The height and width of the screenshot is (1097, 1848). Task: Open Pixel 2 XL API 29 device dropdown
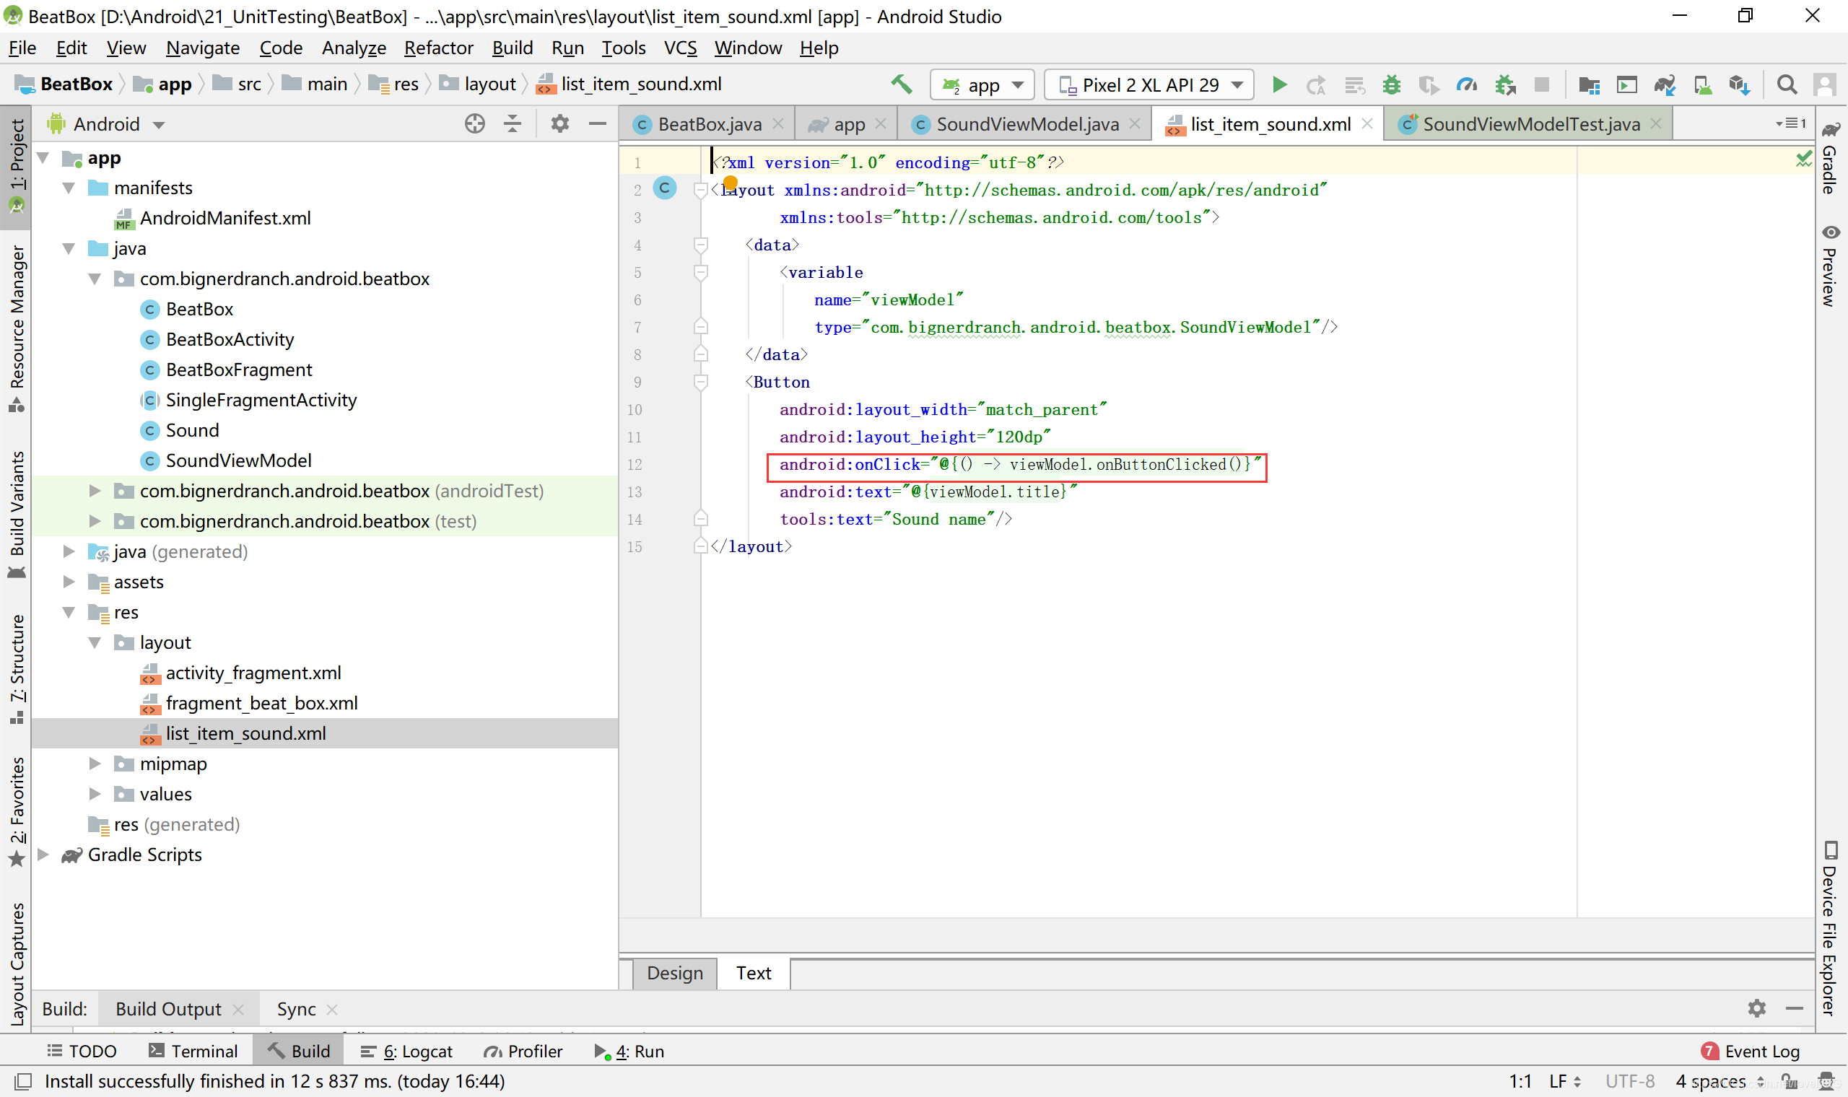[1150, 85]
